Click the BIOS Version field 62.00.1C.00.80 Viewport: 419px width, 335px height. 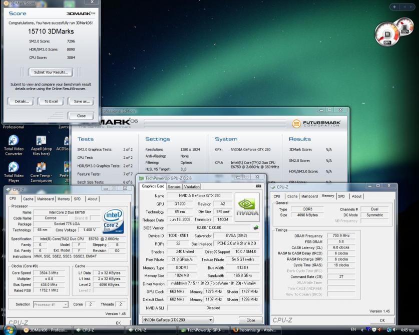pos(209,227)
